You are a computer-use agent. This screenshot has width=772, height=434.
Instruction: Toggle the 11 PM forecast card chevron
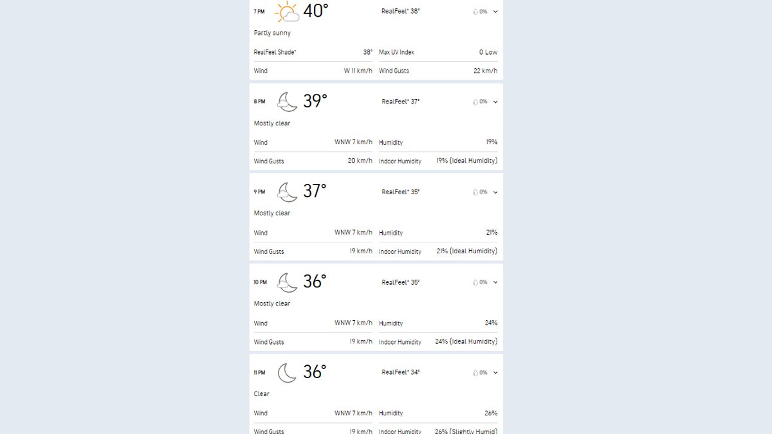pos(495,373)
